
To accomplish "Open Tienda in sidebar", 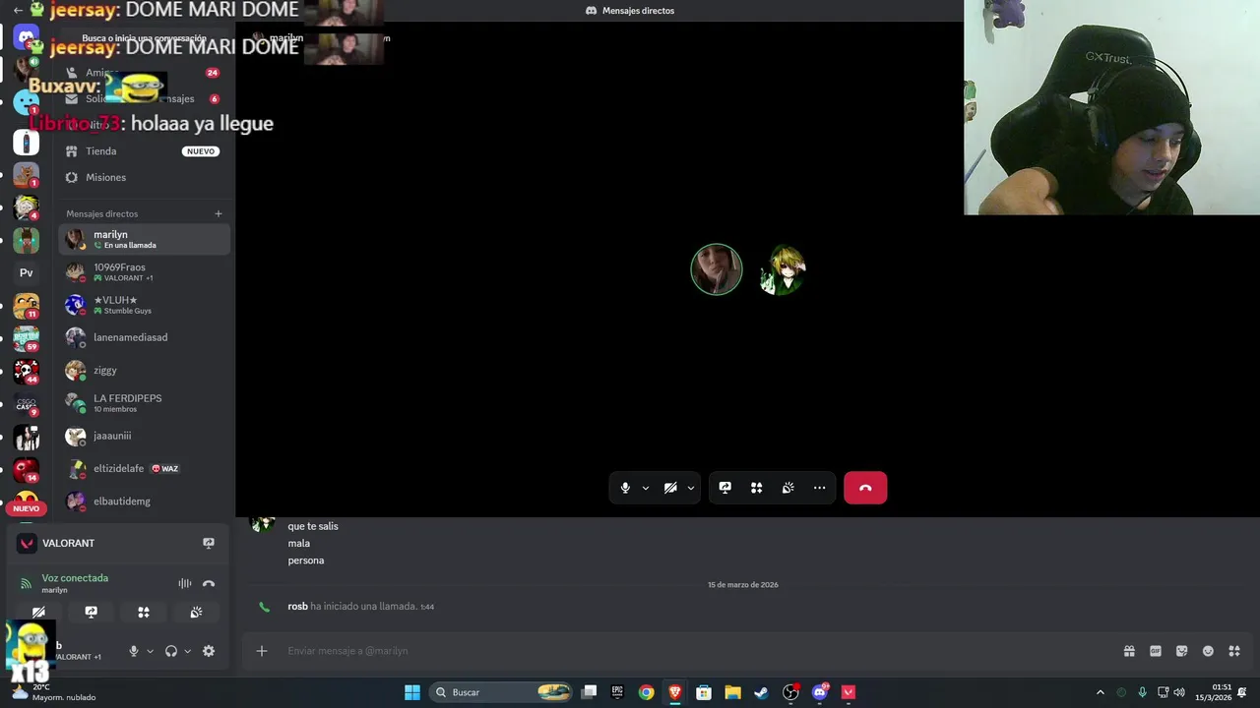I will (144, 151).
